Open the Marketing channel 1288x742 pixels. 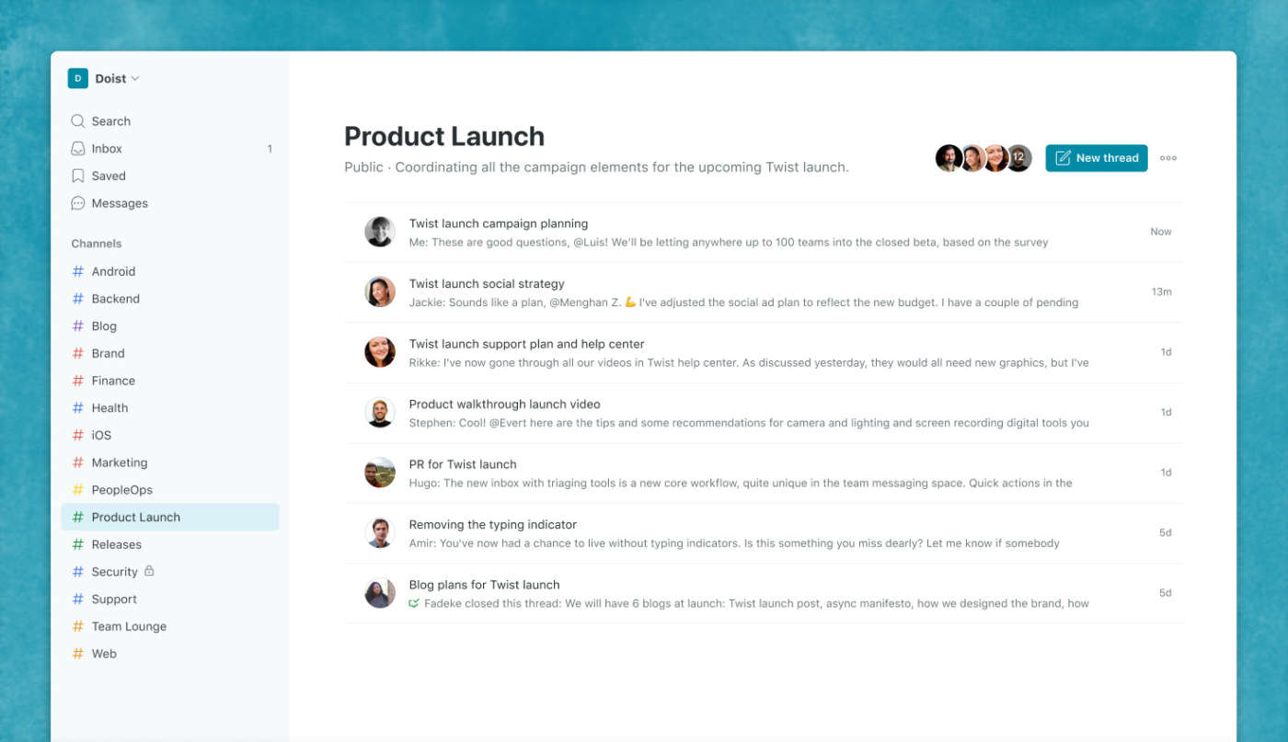(x=120, y=462)
